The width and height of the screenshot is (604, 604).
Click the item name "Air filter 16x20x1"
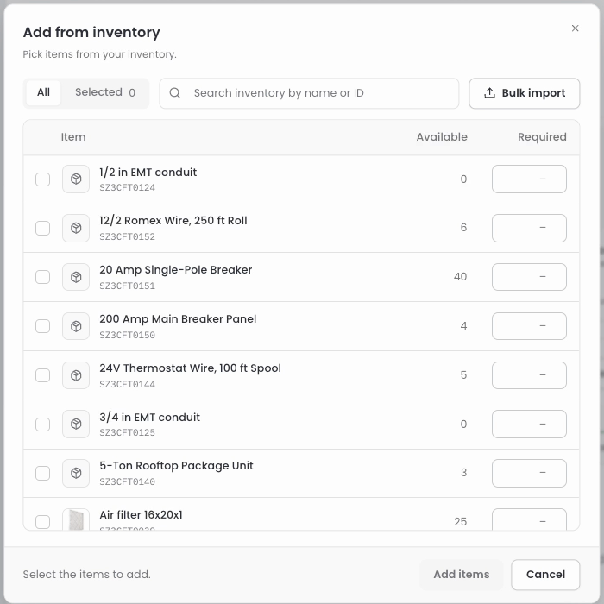coord(141,515)
